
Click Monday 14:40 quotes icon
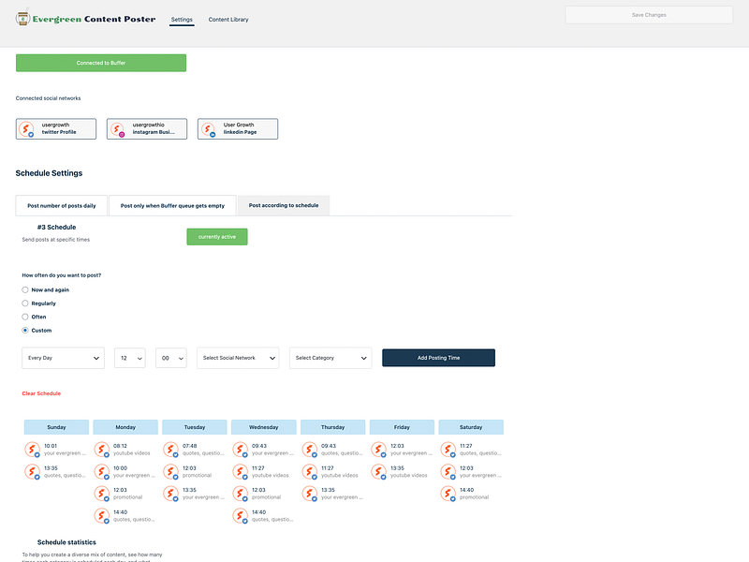click(102, 516)
